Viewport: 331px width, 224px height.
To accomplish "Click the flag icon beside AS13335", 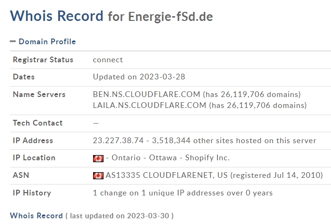I will 98,175.
